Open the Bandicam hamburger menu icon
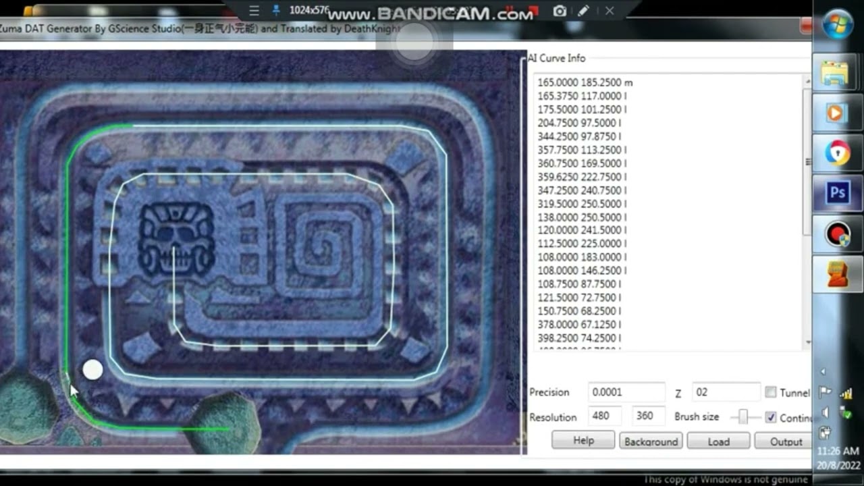This screenshot has height=486, width=864. click(254, 11)
